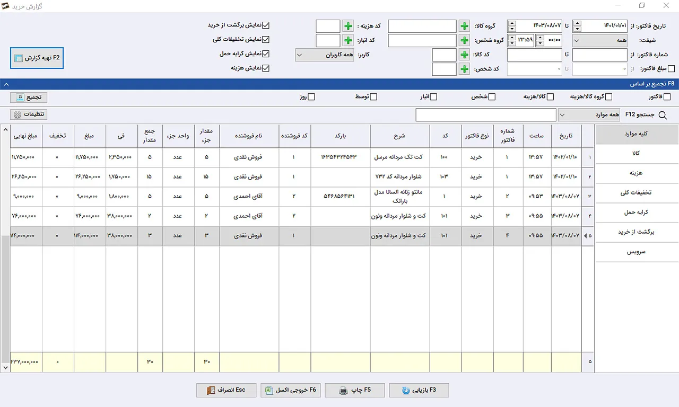The height and width of the screenshot is (407, 679).
Task: Click the green plus beside گروه شخص
Action: pos(464,40)
